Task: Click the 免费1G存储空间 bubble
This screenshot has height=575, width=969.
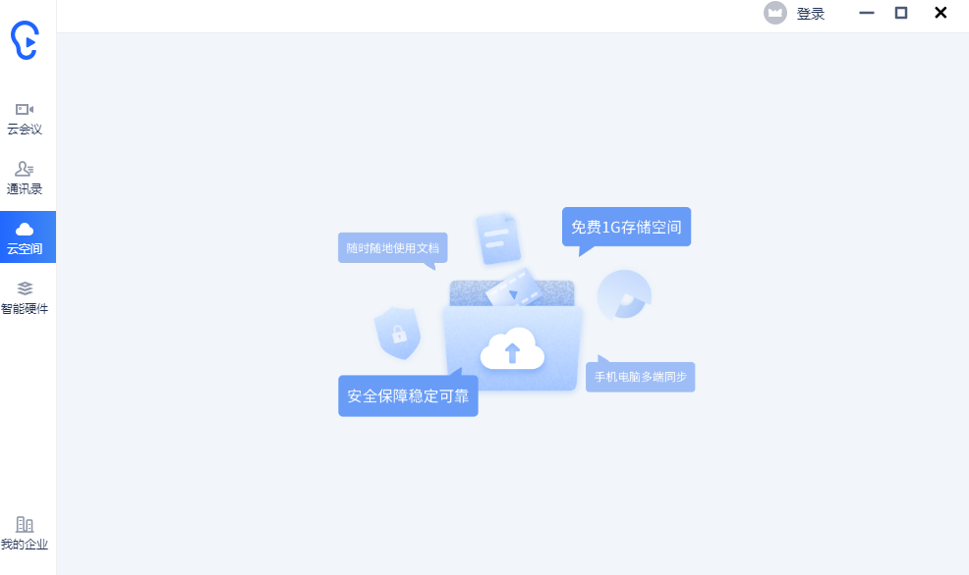Action: [626, 227]
